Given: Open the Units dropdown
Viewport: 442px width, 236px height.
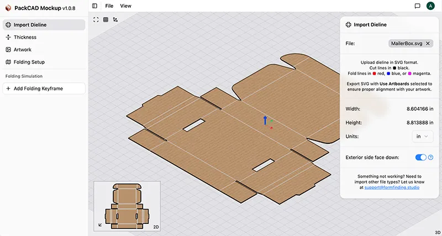Looking at the screenshot, I should pos(422,136).
